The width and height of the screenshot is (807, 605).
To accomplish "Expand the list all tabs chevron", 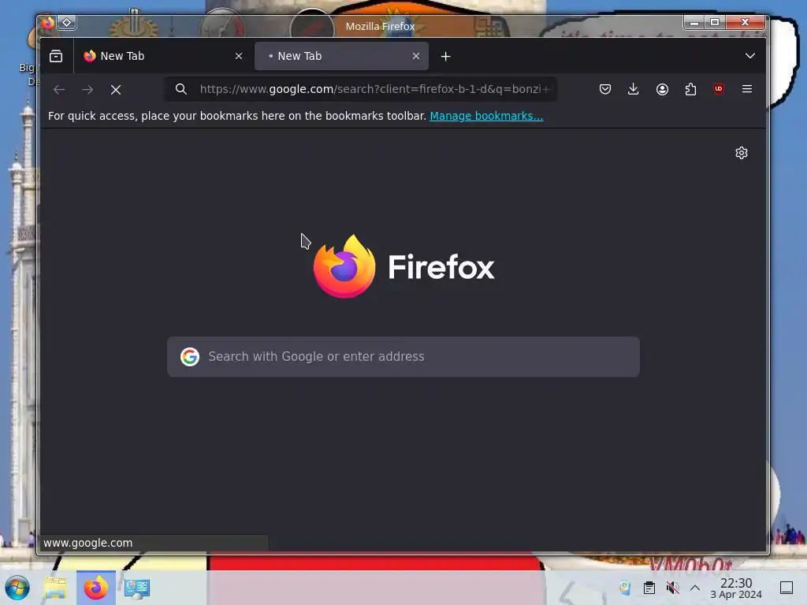I will [750, 56].
